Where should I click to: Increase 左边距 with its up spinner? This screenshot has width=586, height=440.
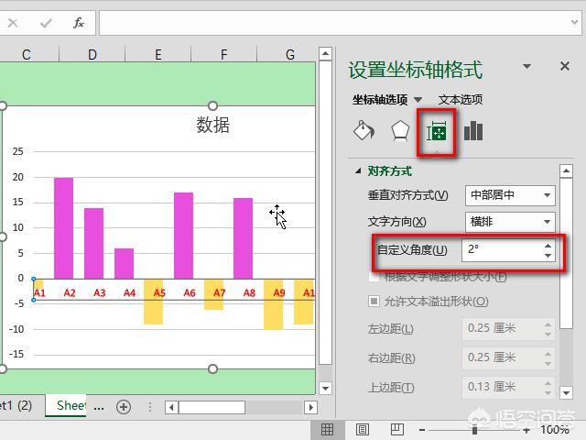tap(548, 324)
